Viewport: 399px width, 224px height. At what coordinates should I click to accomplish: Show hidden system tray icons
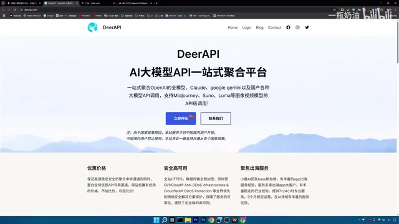point(359,220)
